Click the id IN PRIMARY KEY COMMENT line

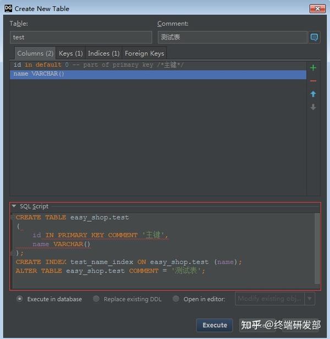click(100, 235)
